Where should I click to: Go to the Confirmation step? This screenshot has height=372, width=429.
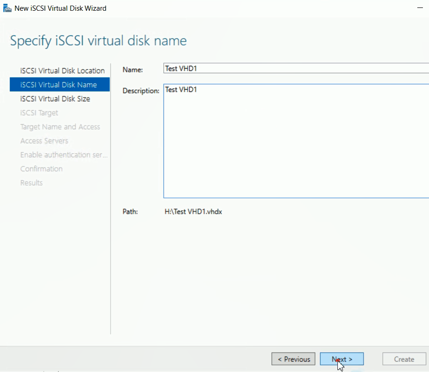[41, 168]
